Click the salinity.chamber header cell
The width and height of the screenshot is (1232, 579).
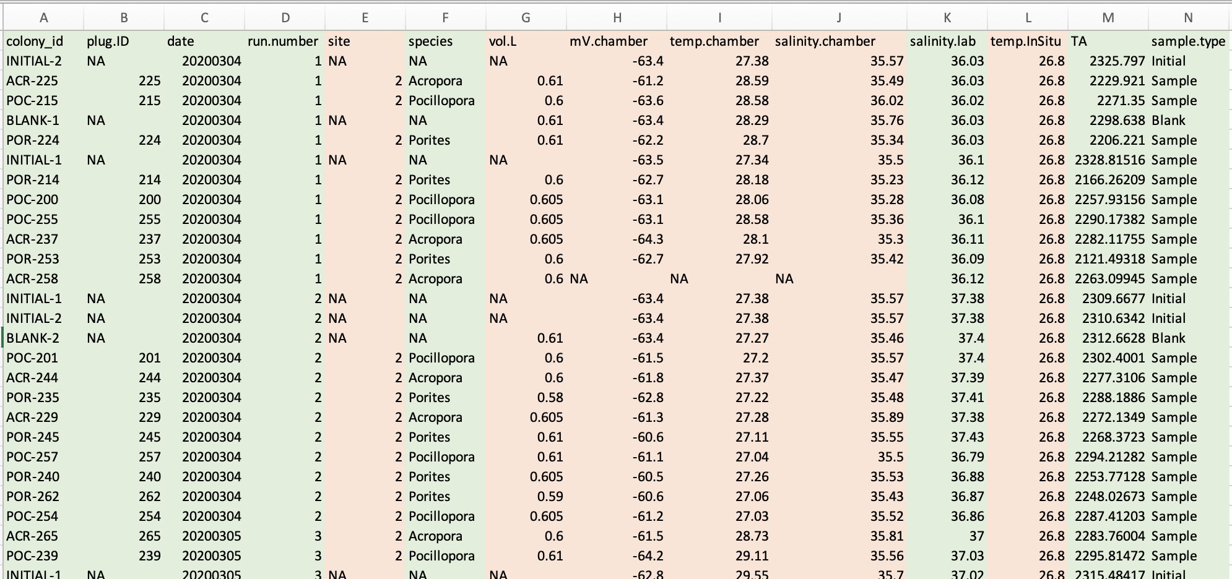(839, 41)
